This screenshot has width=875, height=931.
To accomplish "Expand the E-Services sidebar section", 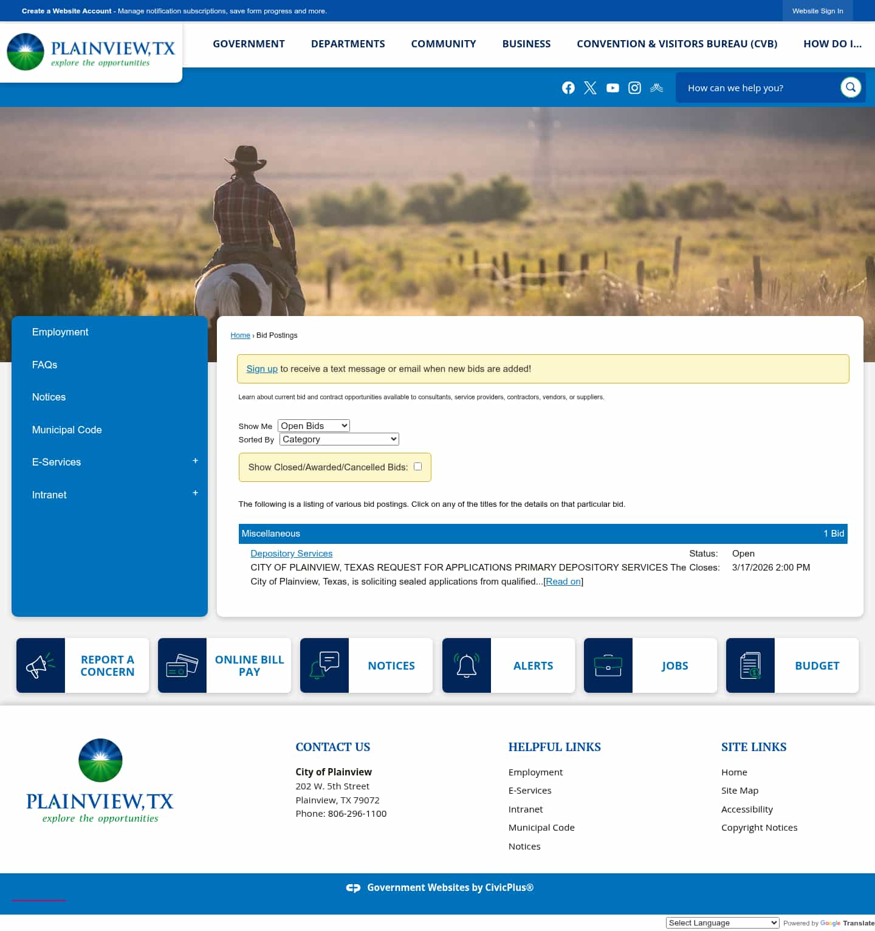I will (x=195, y=461).
